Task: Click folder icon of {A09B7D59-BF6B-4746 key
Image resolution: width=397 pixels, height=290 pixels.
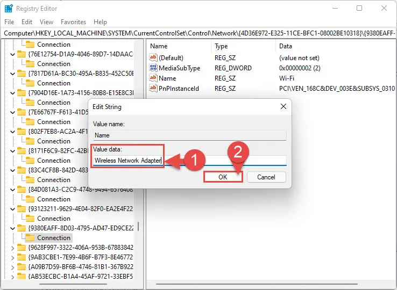Action: click(22, 267)
